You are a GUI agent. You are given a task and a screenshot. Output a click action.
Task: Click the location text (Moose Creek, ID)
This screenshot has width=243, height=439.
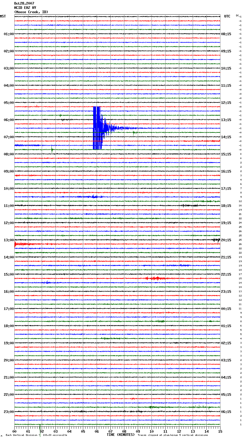(31, 12)
